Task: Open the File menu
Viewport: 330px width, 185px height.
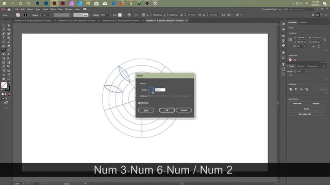Action: pyautogui.click(x=17, y=9)
